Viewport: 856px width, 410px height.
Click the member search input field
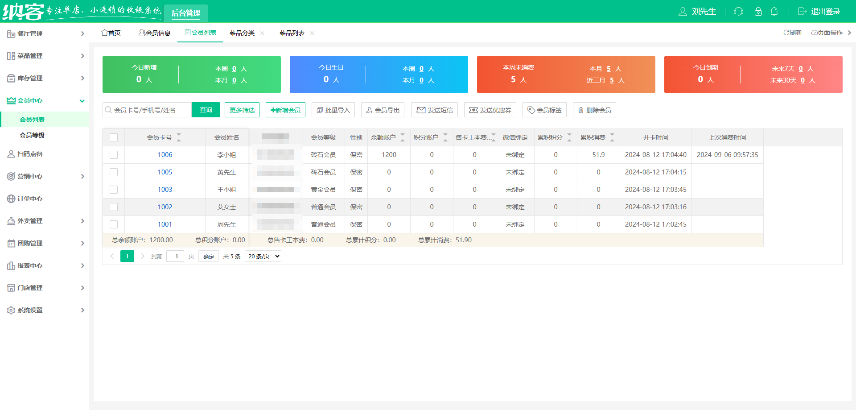pos(147,110)
